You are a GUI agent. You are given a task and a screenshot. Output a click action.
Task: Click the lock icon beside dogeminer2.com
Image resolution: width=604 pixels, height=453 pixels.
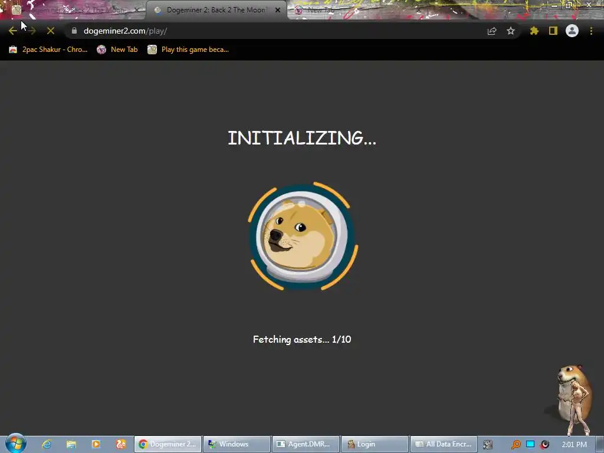tap(74, 31)
